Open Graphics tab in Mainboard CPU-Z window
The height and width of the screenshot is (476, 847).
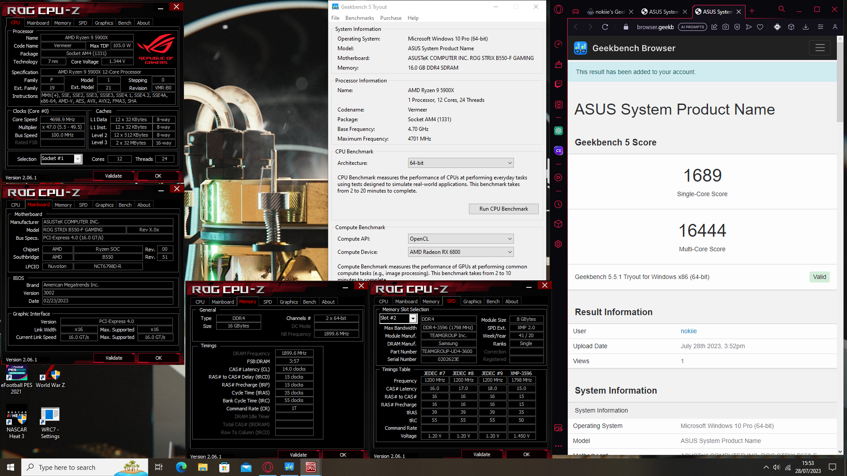pos(105,205)
